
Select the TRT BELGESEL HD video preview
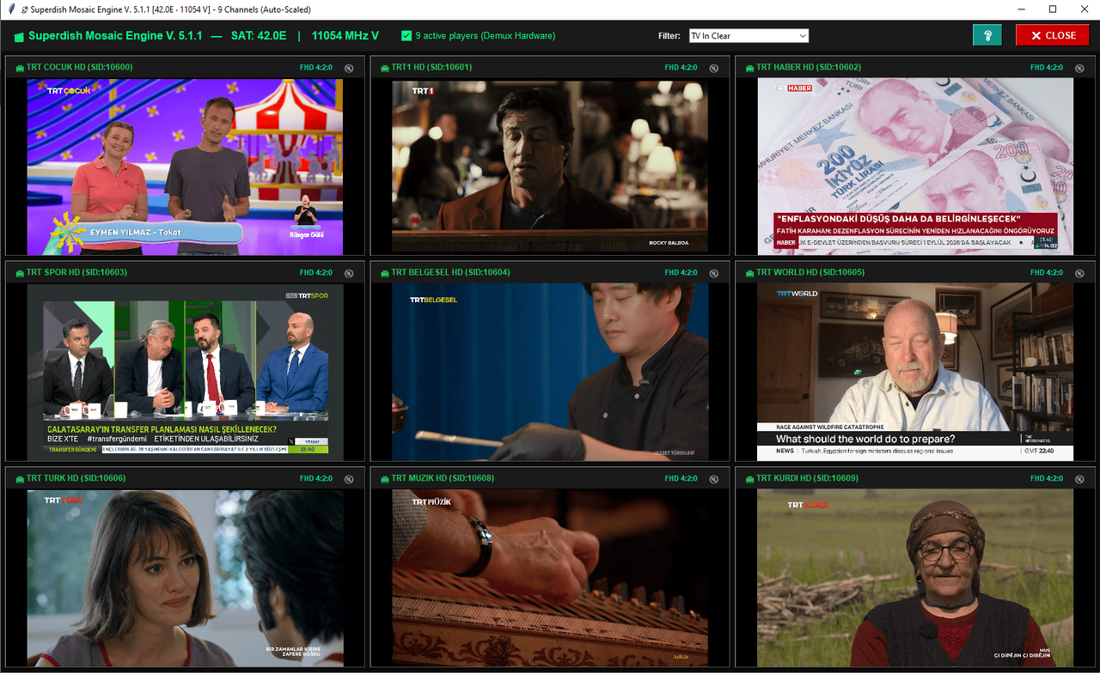pos(550,372)
